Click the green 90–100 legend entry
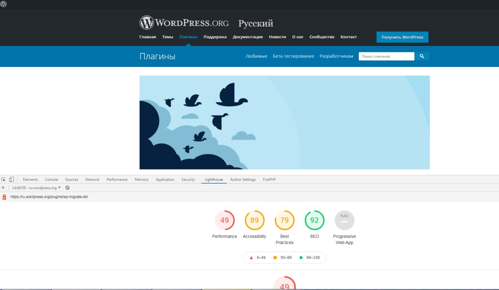Image resolution: width=499 pixels, height=290 pixels. [x=310, y=258]
